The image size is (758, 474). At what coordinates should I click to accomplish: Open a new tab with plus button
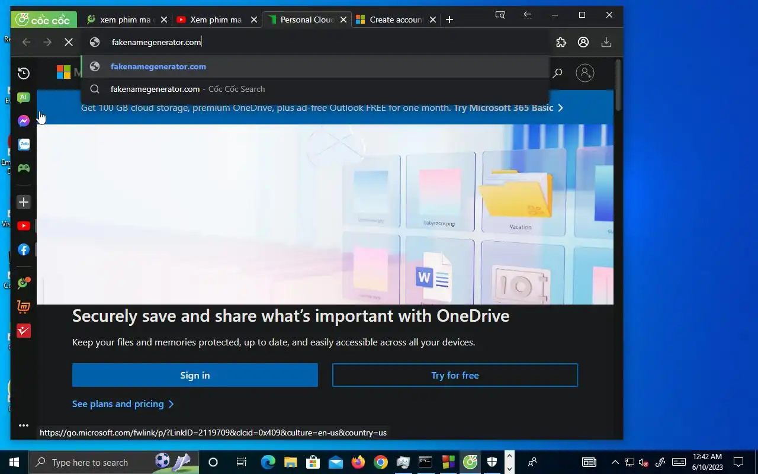coord(449,20)
